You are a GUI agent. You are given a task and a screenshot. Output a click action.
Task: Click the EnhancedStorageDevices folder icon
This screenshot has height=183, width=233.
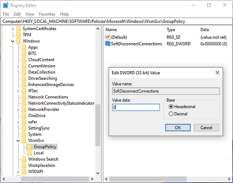(x=24, y=85)
